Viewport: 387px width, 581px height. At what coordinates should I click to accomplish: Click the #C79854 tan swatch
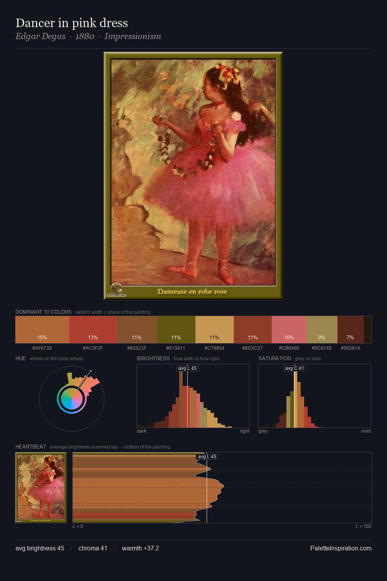point(214,330)
